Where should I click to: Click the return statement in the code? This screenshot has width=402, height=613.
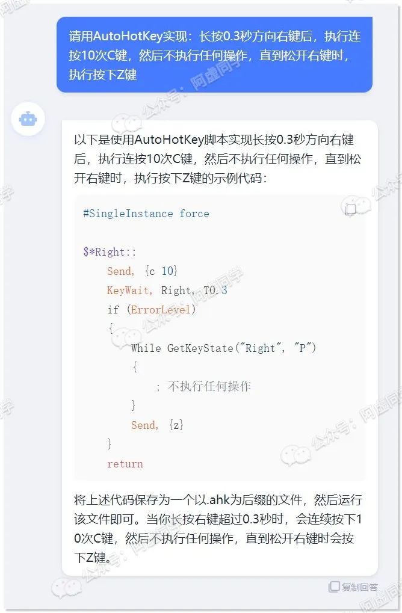pyautogui.click(x=125, y=464)
